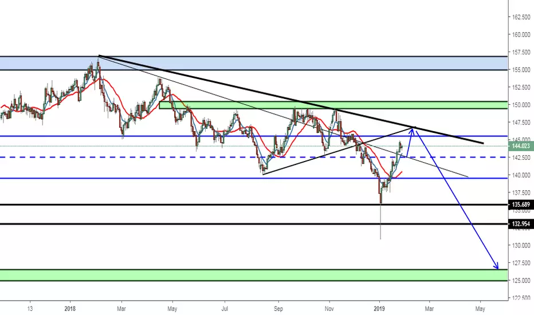534x315 pixels.
Task: Select the blue resistance zone rectangle near 155-157
Action: click(254, 64)
